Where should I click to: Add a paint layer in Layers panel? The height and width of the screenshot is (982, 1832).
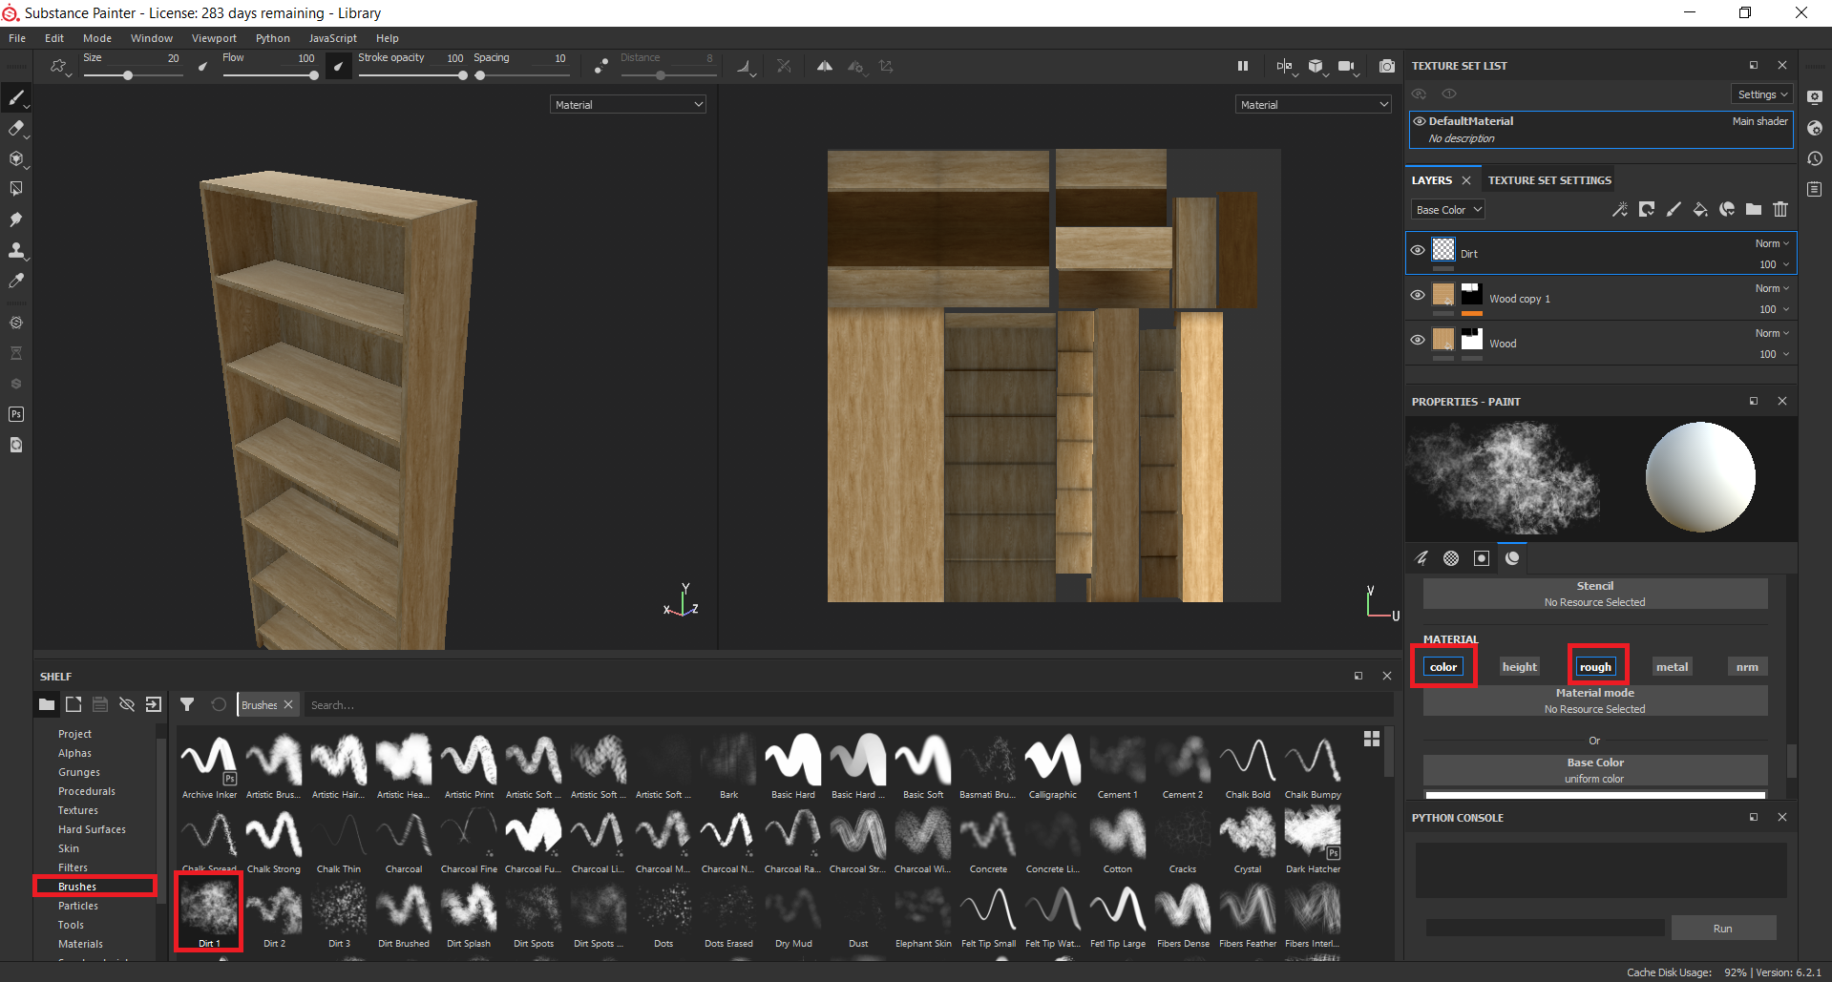click(x=1674, y=209)
